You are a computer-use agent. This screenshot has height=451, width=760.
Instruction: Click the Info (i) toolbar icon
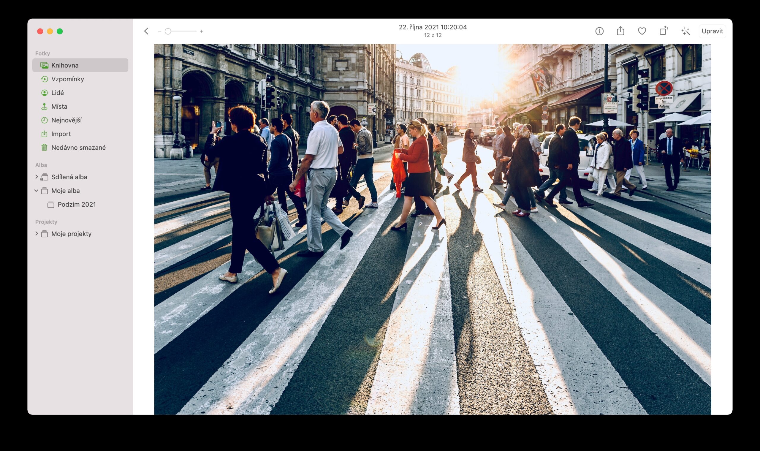tap(599, 31)
